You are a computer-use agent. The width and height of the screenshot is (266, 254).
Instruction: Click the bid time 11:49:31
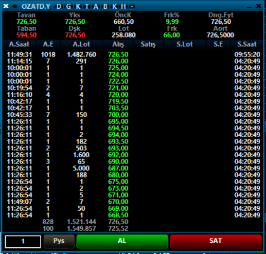[x=19, y=54]
